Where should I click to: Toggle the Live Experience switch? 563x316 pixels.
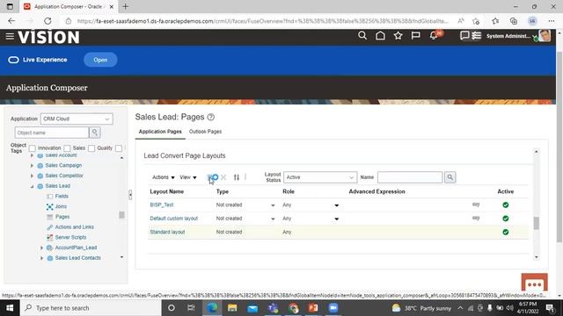pos(14,60)
